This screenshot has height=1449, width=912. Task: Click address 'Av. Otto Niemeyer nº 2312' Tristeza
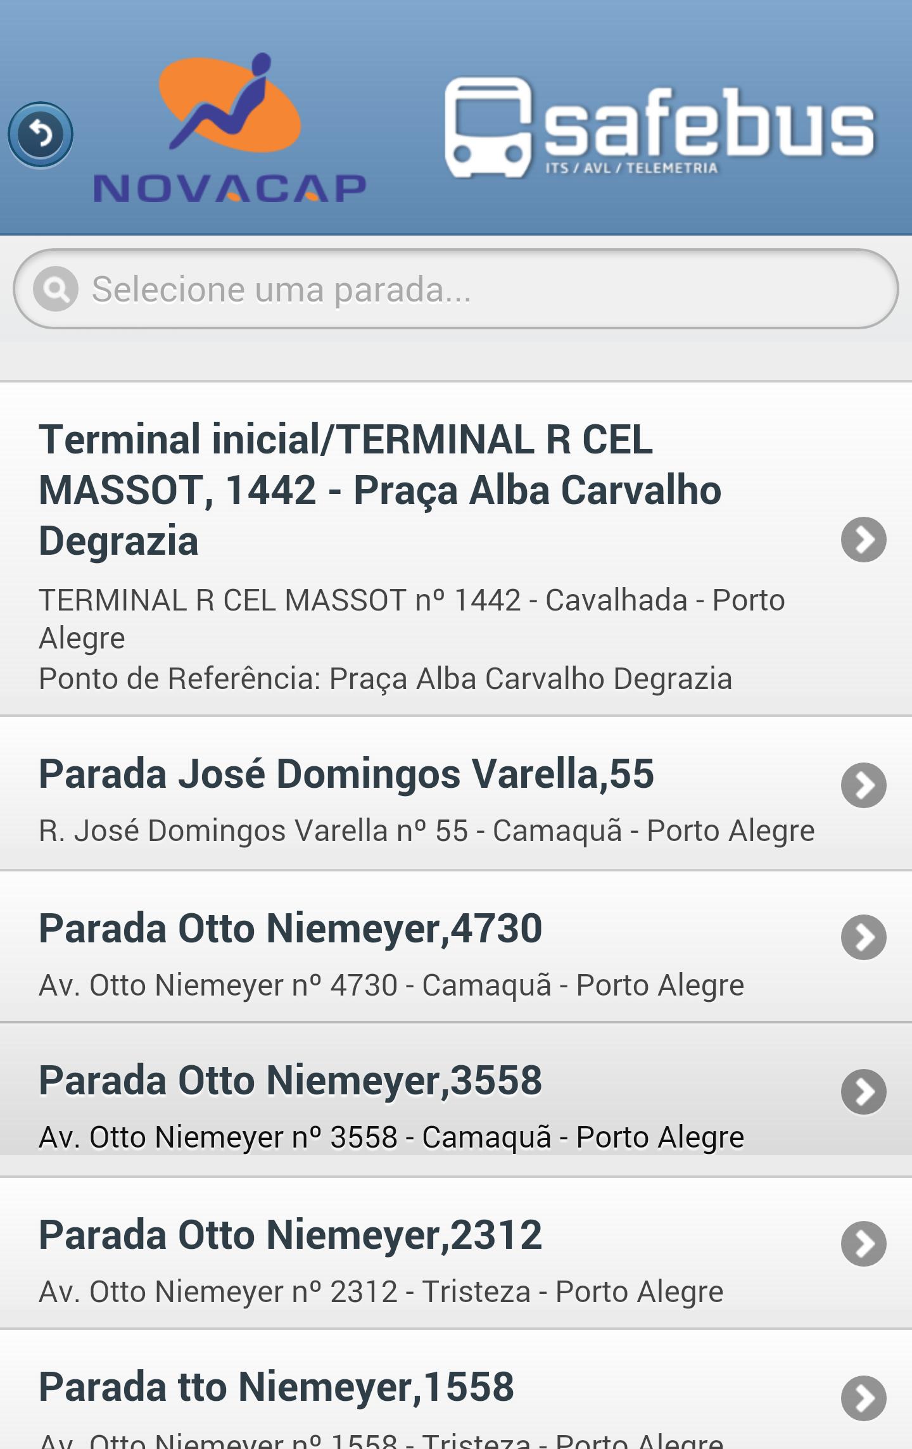point(380,1291)
